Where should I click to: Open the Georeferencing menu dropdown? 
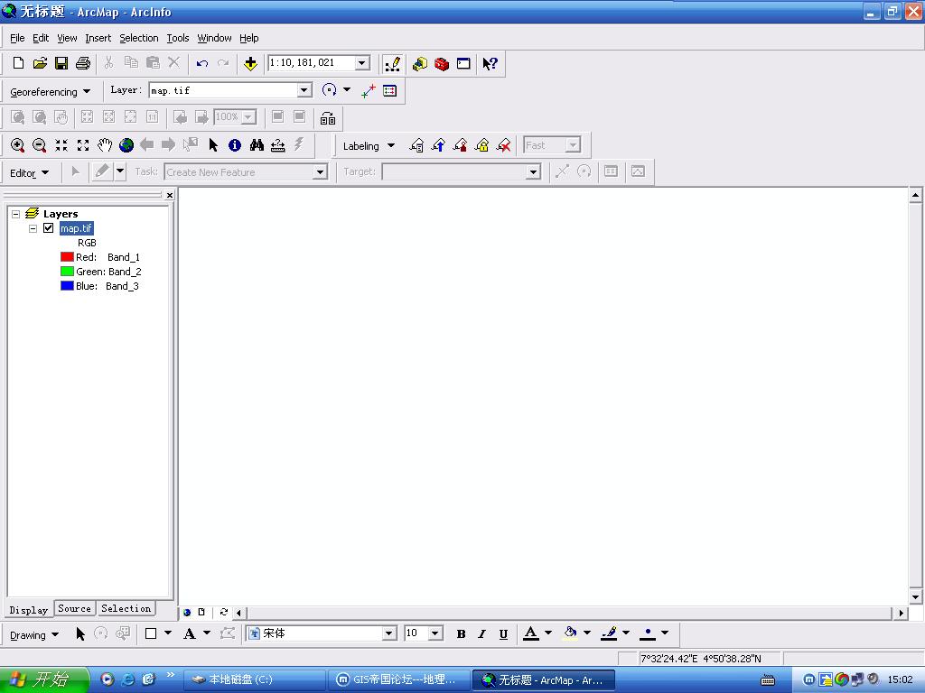[51, 91]
